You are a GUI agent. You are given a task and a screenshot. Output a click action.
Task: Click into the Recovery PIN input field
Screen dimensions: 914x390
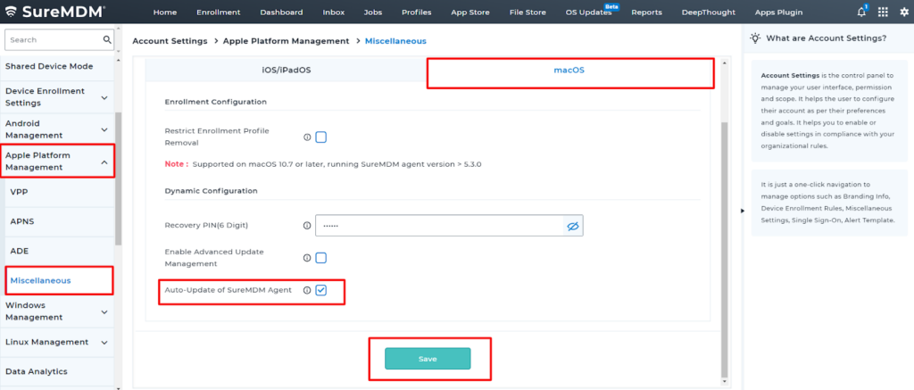[x=437, y=227]
